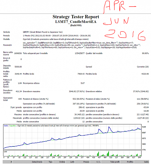Screen dimensions: 151x164
Task: Click the 'Qualita' del modello' label
Action: coord(94,53)
